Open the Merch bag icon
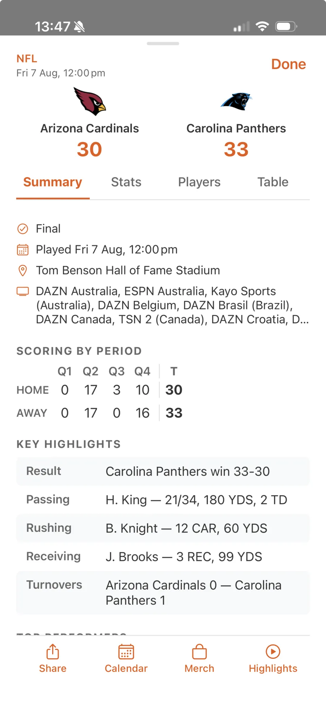Screen dimensions: 326x710 199,652
